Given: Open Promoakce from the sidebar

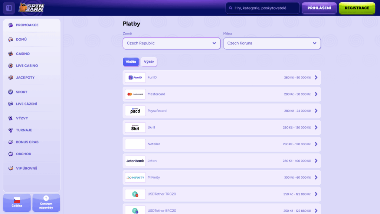Looking at the screenshot, I should point(27,25).
